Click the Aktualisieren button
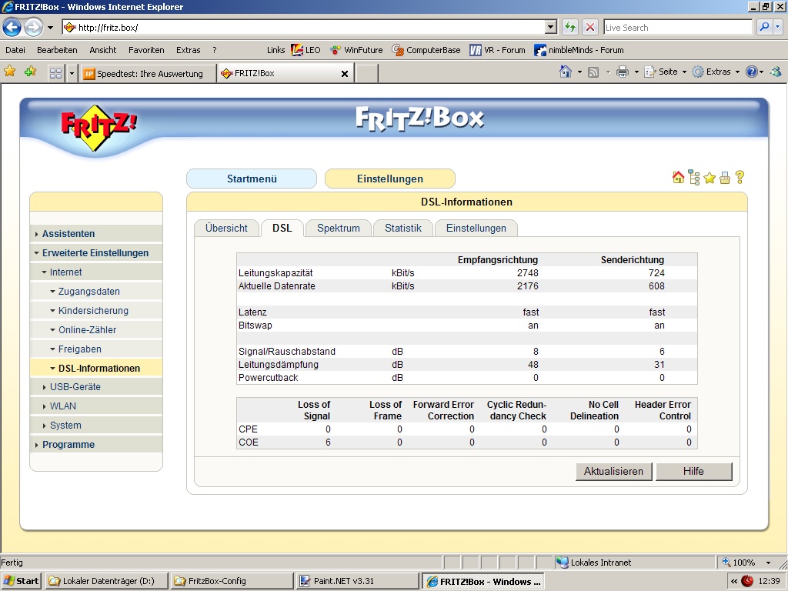The image size is (788, 591). 613,472
